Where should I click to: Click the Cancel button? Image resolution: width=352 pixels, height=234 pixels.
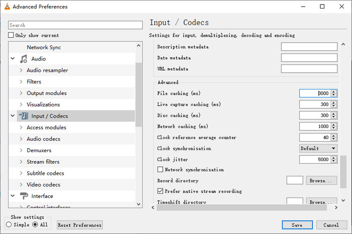(x=331, y=225)
